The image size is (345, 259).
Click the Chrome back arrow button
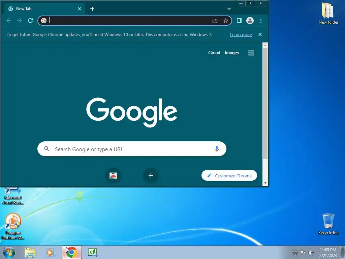(9, 21)
